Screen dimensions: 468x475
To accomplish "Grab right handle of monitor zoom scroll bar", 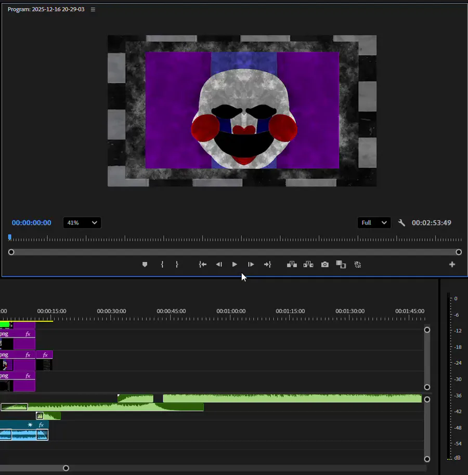I will [x=459, y=252].
